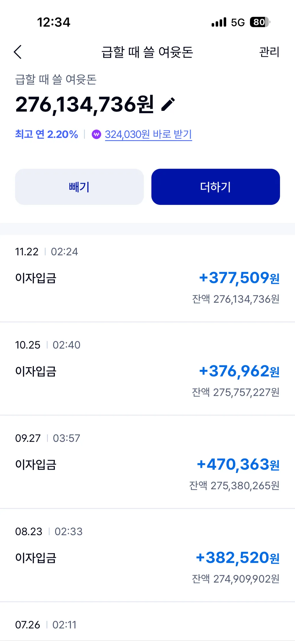Tap the +377,509원 interest amount
This screenshot has width=295, height=641.
point(239,278)
